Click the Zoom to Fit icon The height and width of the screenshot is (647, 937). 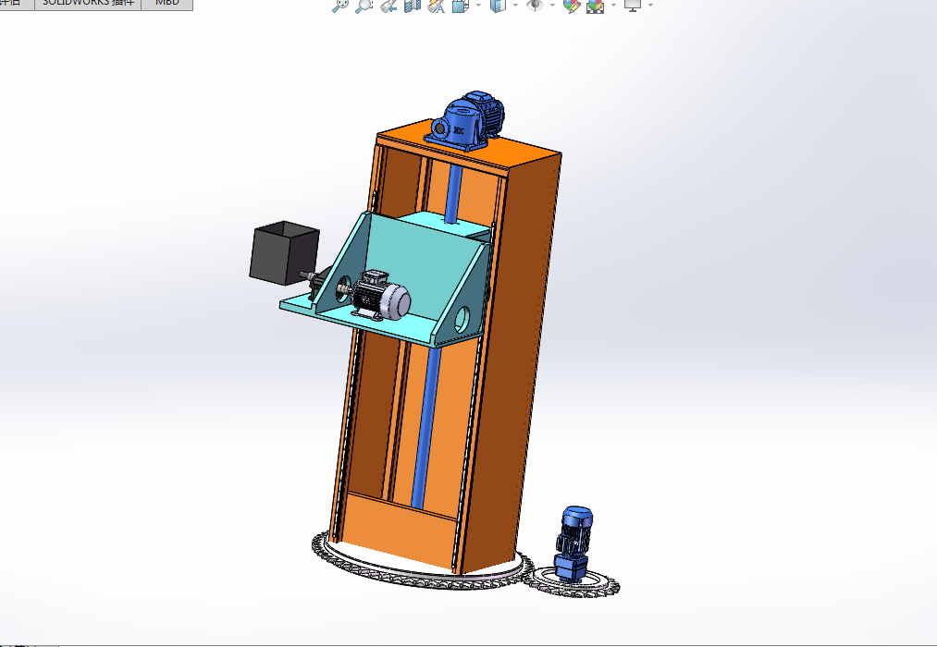pos(340,6)
